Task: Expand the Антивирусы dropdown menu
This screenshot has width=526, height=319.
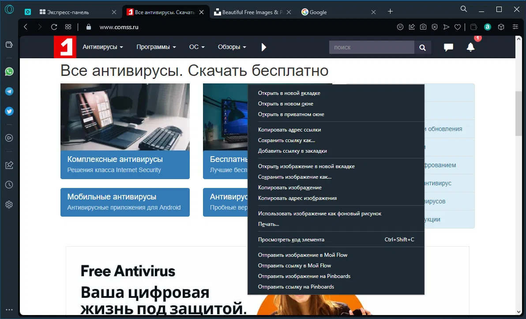Action: (103, 47)
